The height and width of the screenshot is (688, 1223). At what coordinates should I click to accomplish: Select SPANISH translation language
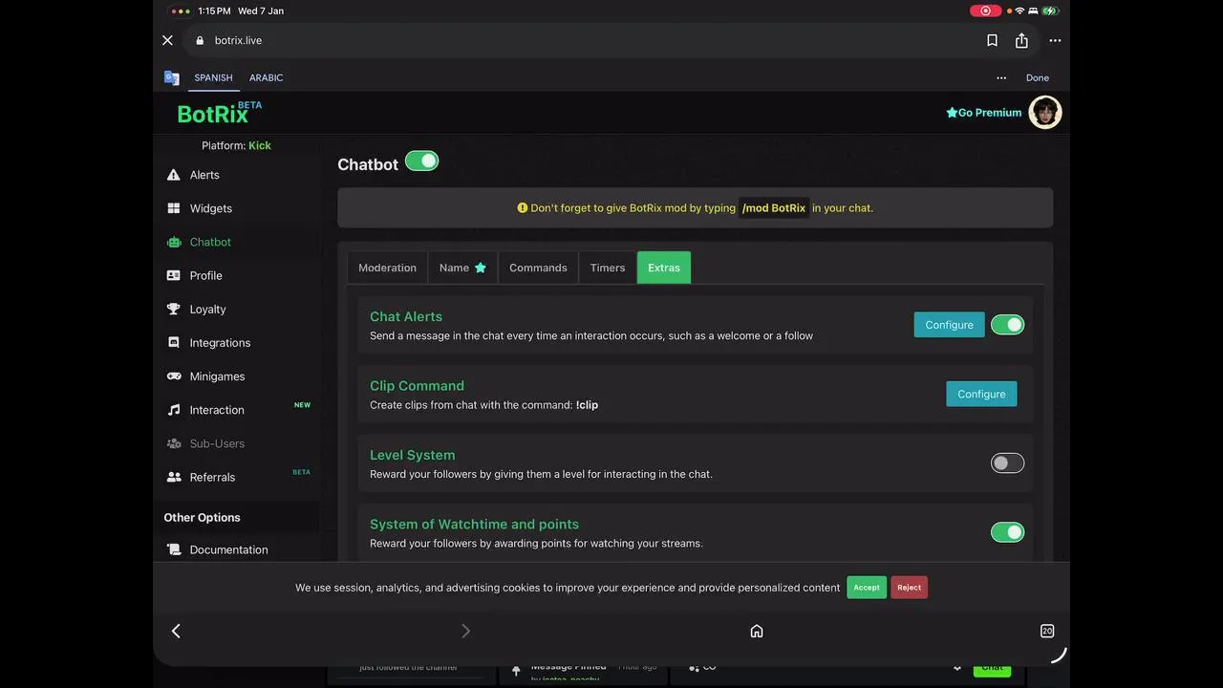213,78
